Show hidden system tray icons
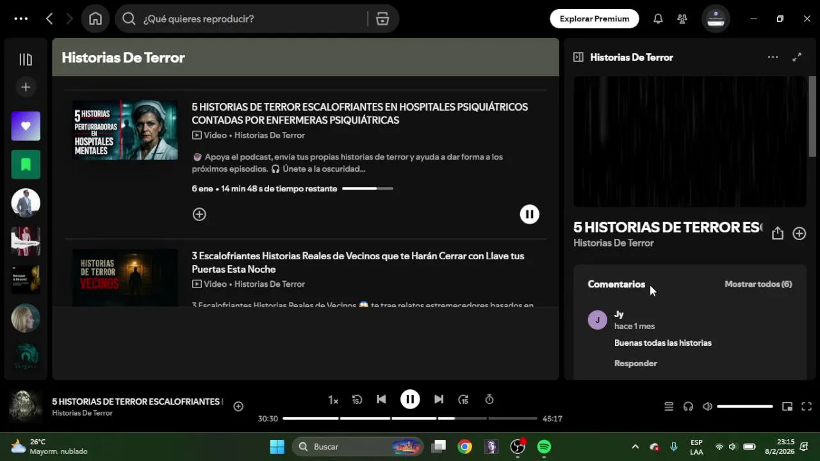Image resolution: width=820 pixels, height=461 pixels. pyautogui.click(x=635, y=446)
